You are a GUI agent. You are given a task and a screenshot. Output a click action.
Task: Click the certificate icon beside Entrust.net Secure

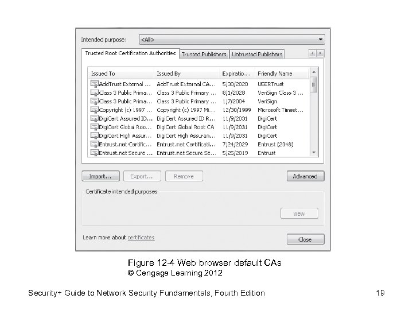(x=94, y=153)
